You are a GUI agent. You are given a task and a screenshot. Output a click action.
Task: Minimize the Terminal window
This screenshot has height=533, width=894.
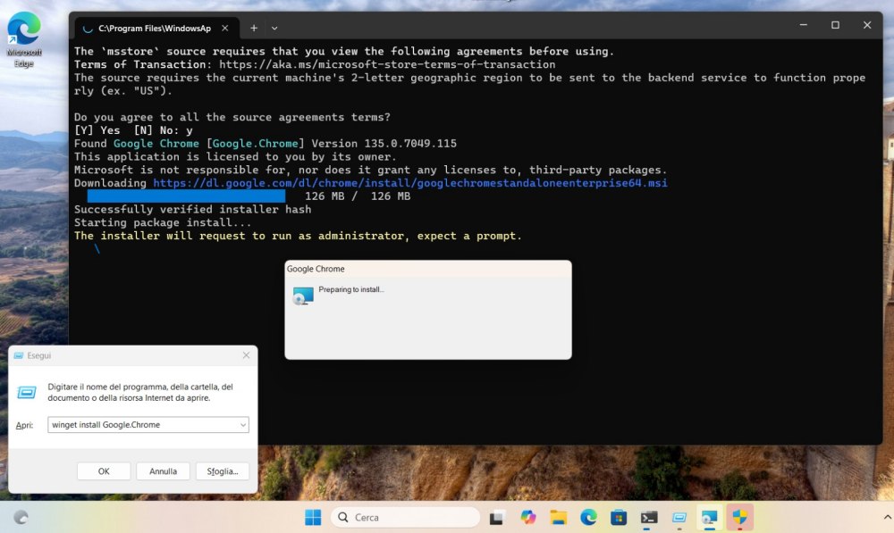804,25
